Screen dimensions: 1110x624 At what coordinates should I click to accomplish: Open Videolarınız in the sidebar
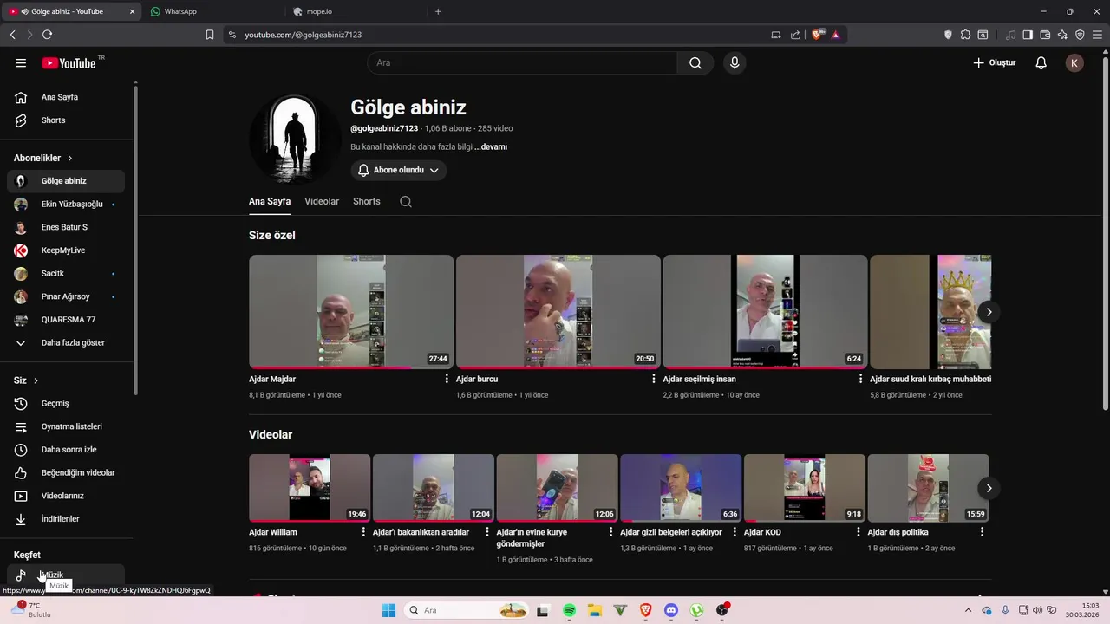66,496
